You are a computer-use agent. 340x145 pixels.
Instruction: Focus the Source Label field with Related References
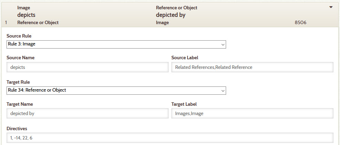(x=252, y=67)
